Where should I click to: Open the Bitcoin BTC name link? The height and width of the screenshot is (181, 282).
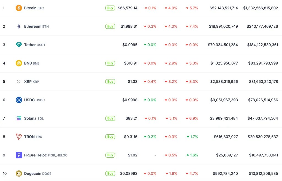point(34,8)
